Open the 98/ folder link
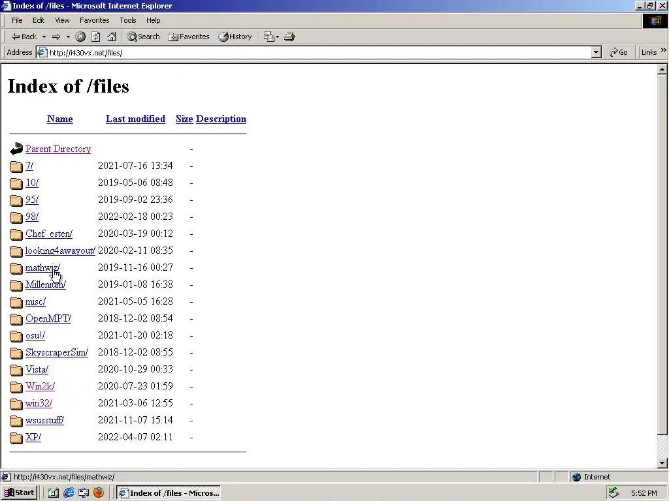 tap(32, 217)
